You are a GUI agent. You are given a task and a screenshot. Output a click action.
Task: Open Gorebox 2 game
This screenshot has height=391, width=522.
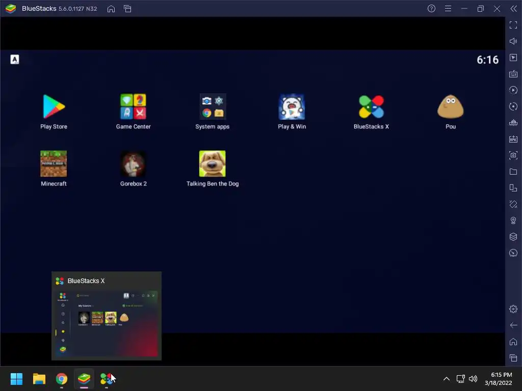pos(133,163)
